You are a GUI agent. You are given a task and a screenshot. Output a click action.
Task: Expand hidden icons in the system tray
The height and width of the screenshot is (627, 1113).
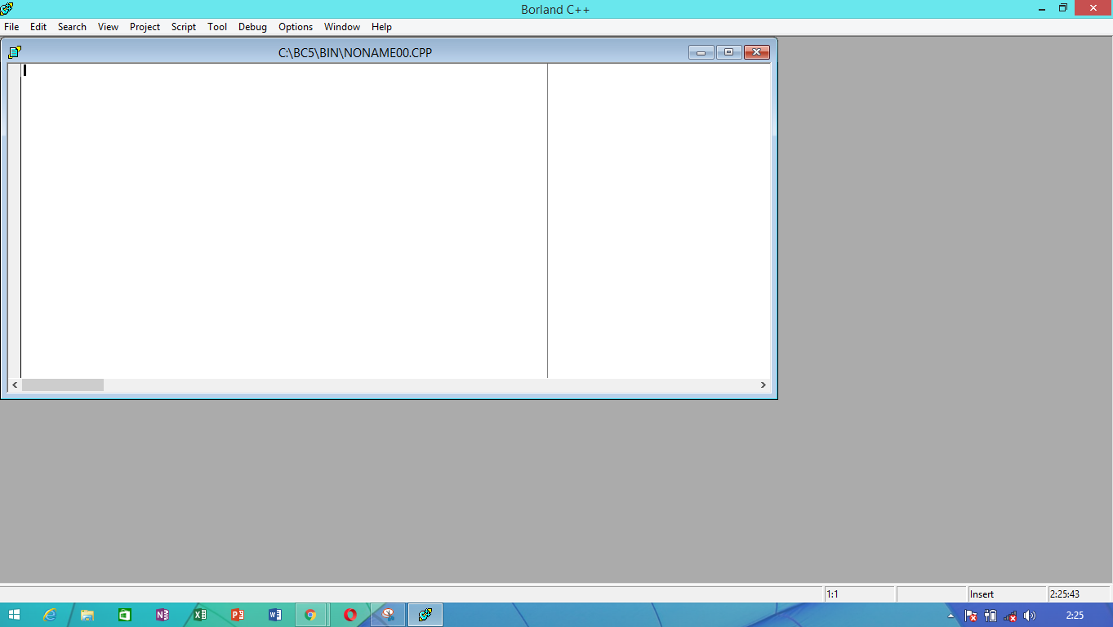coord(951,615)
